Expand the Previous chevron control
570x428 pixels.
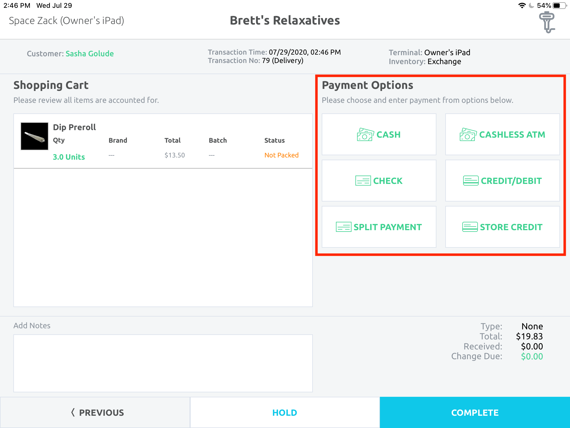click(73, 412)
